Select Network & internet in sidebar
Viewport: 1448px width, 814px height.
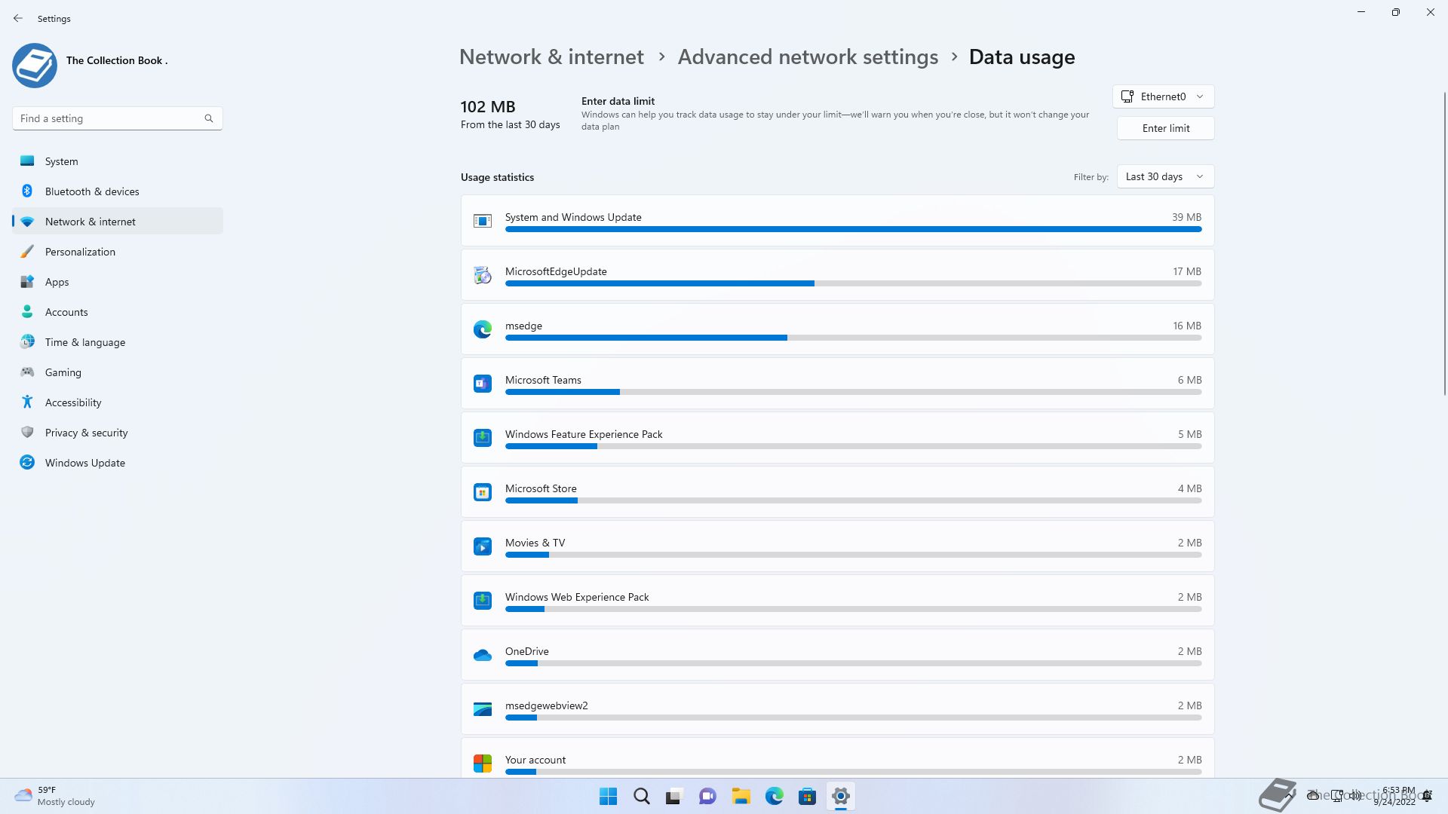(118, 222)
